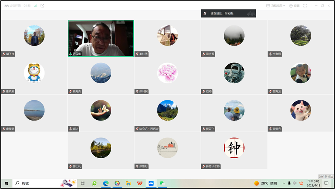The width and height of the screenshot is (335, 189).
Task: Click the muted mic icon beside 秦桂秀
Action: point(137,54)
